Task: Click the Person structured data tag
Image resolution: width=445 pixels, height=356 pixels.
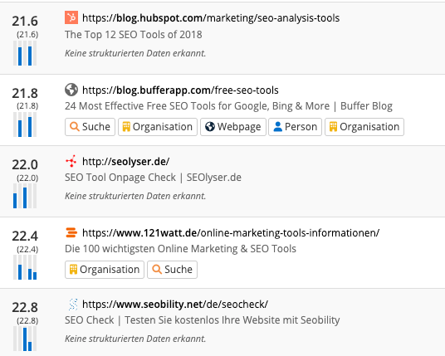Action: 296,127
